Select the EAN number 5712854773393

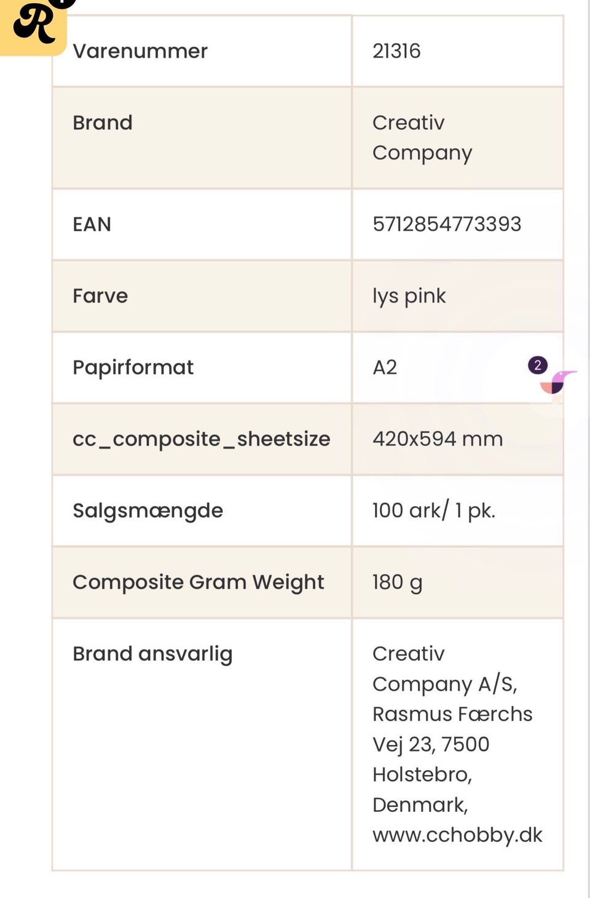447,224
